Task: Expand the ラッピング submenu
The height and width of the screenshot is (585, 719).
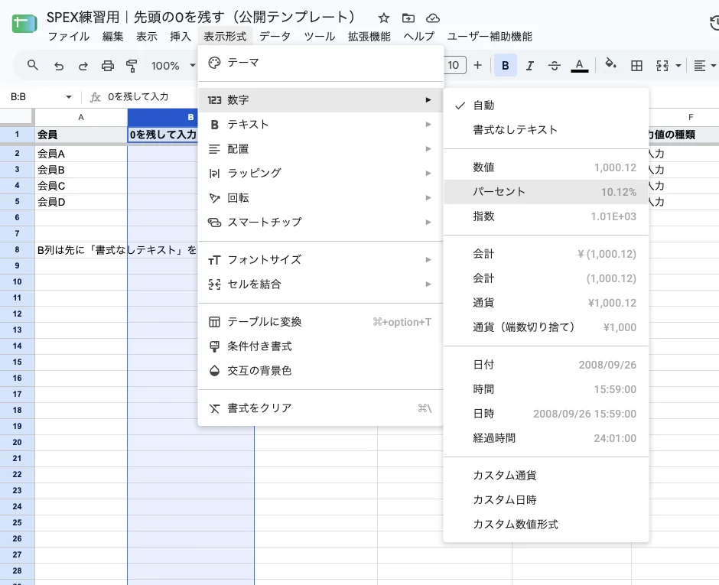Action: 321,174
